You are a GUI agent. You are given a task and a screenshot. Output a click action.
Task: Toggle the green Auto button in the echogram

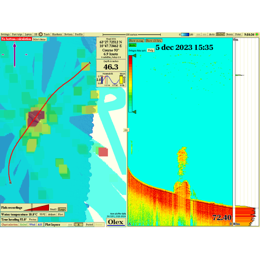133,45
